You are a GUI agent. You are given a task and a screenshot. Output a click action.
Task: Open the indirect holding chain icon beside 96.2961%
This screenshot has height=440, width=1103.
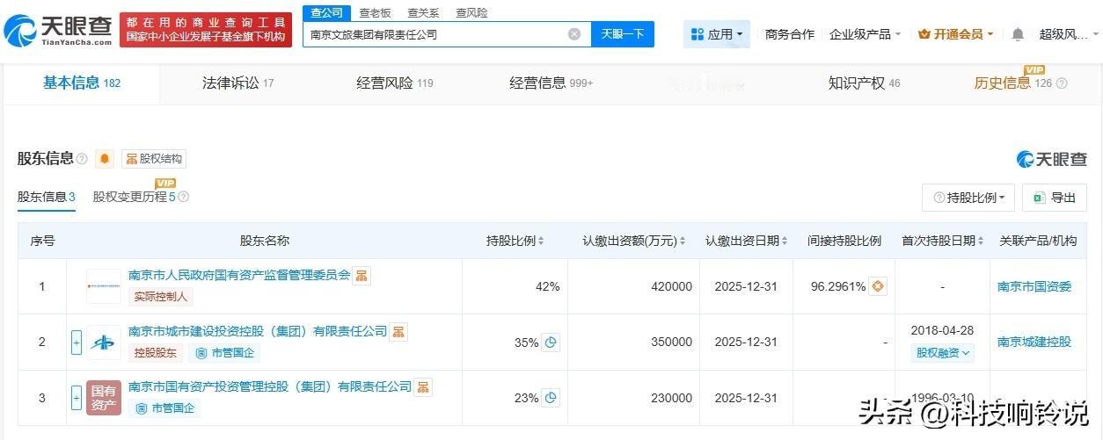click(878, 286)
